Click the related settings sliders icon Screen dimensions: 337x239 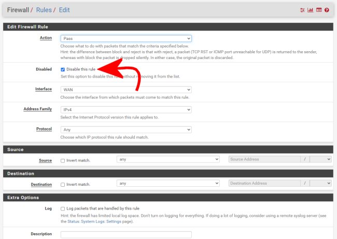(302, 10)
